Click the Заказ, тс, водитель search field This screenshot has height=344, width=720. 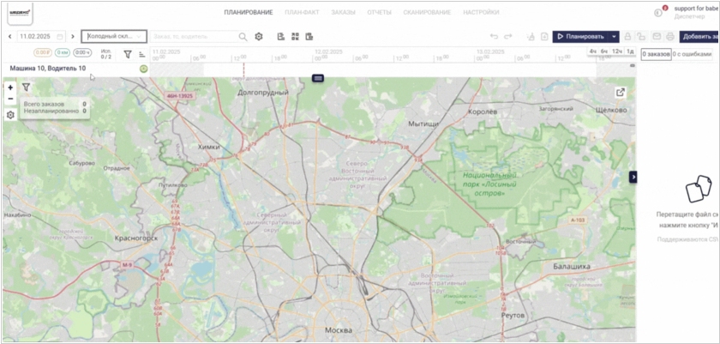[x=195, y=36]
